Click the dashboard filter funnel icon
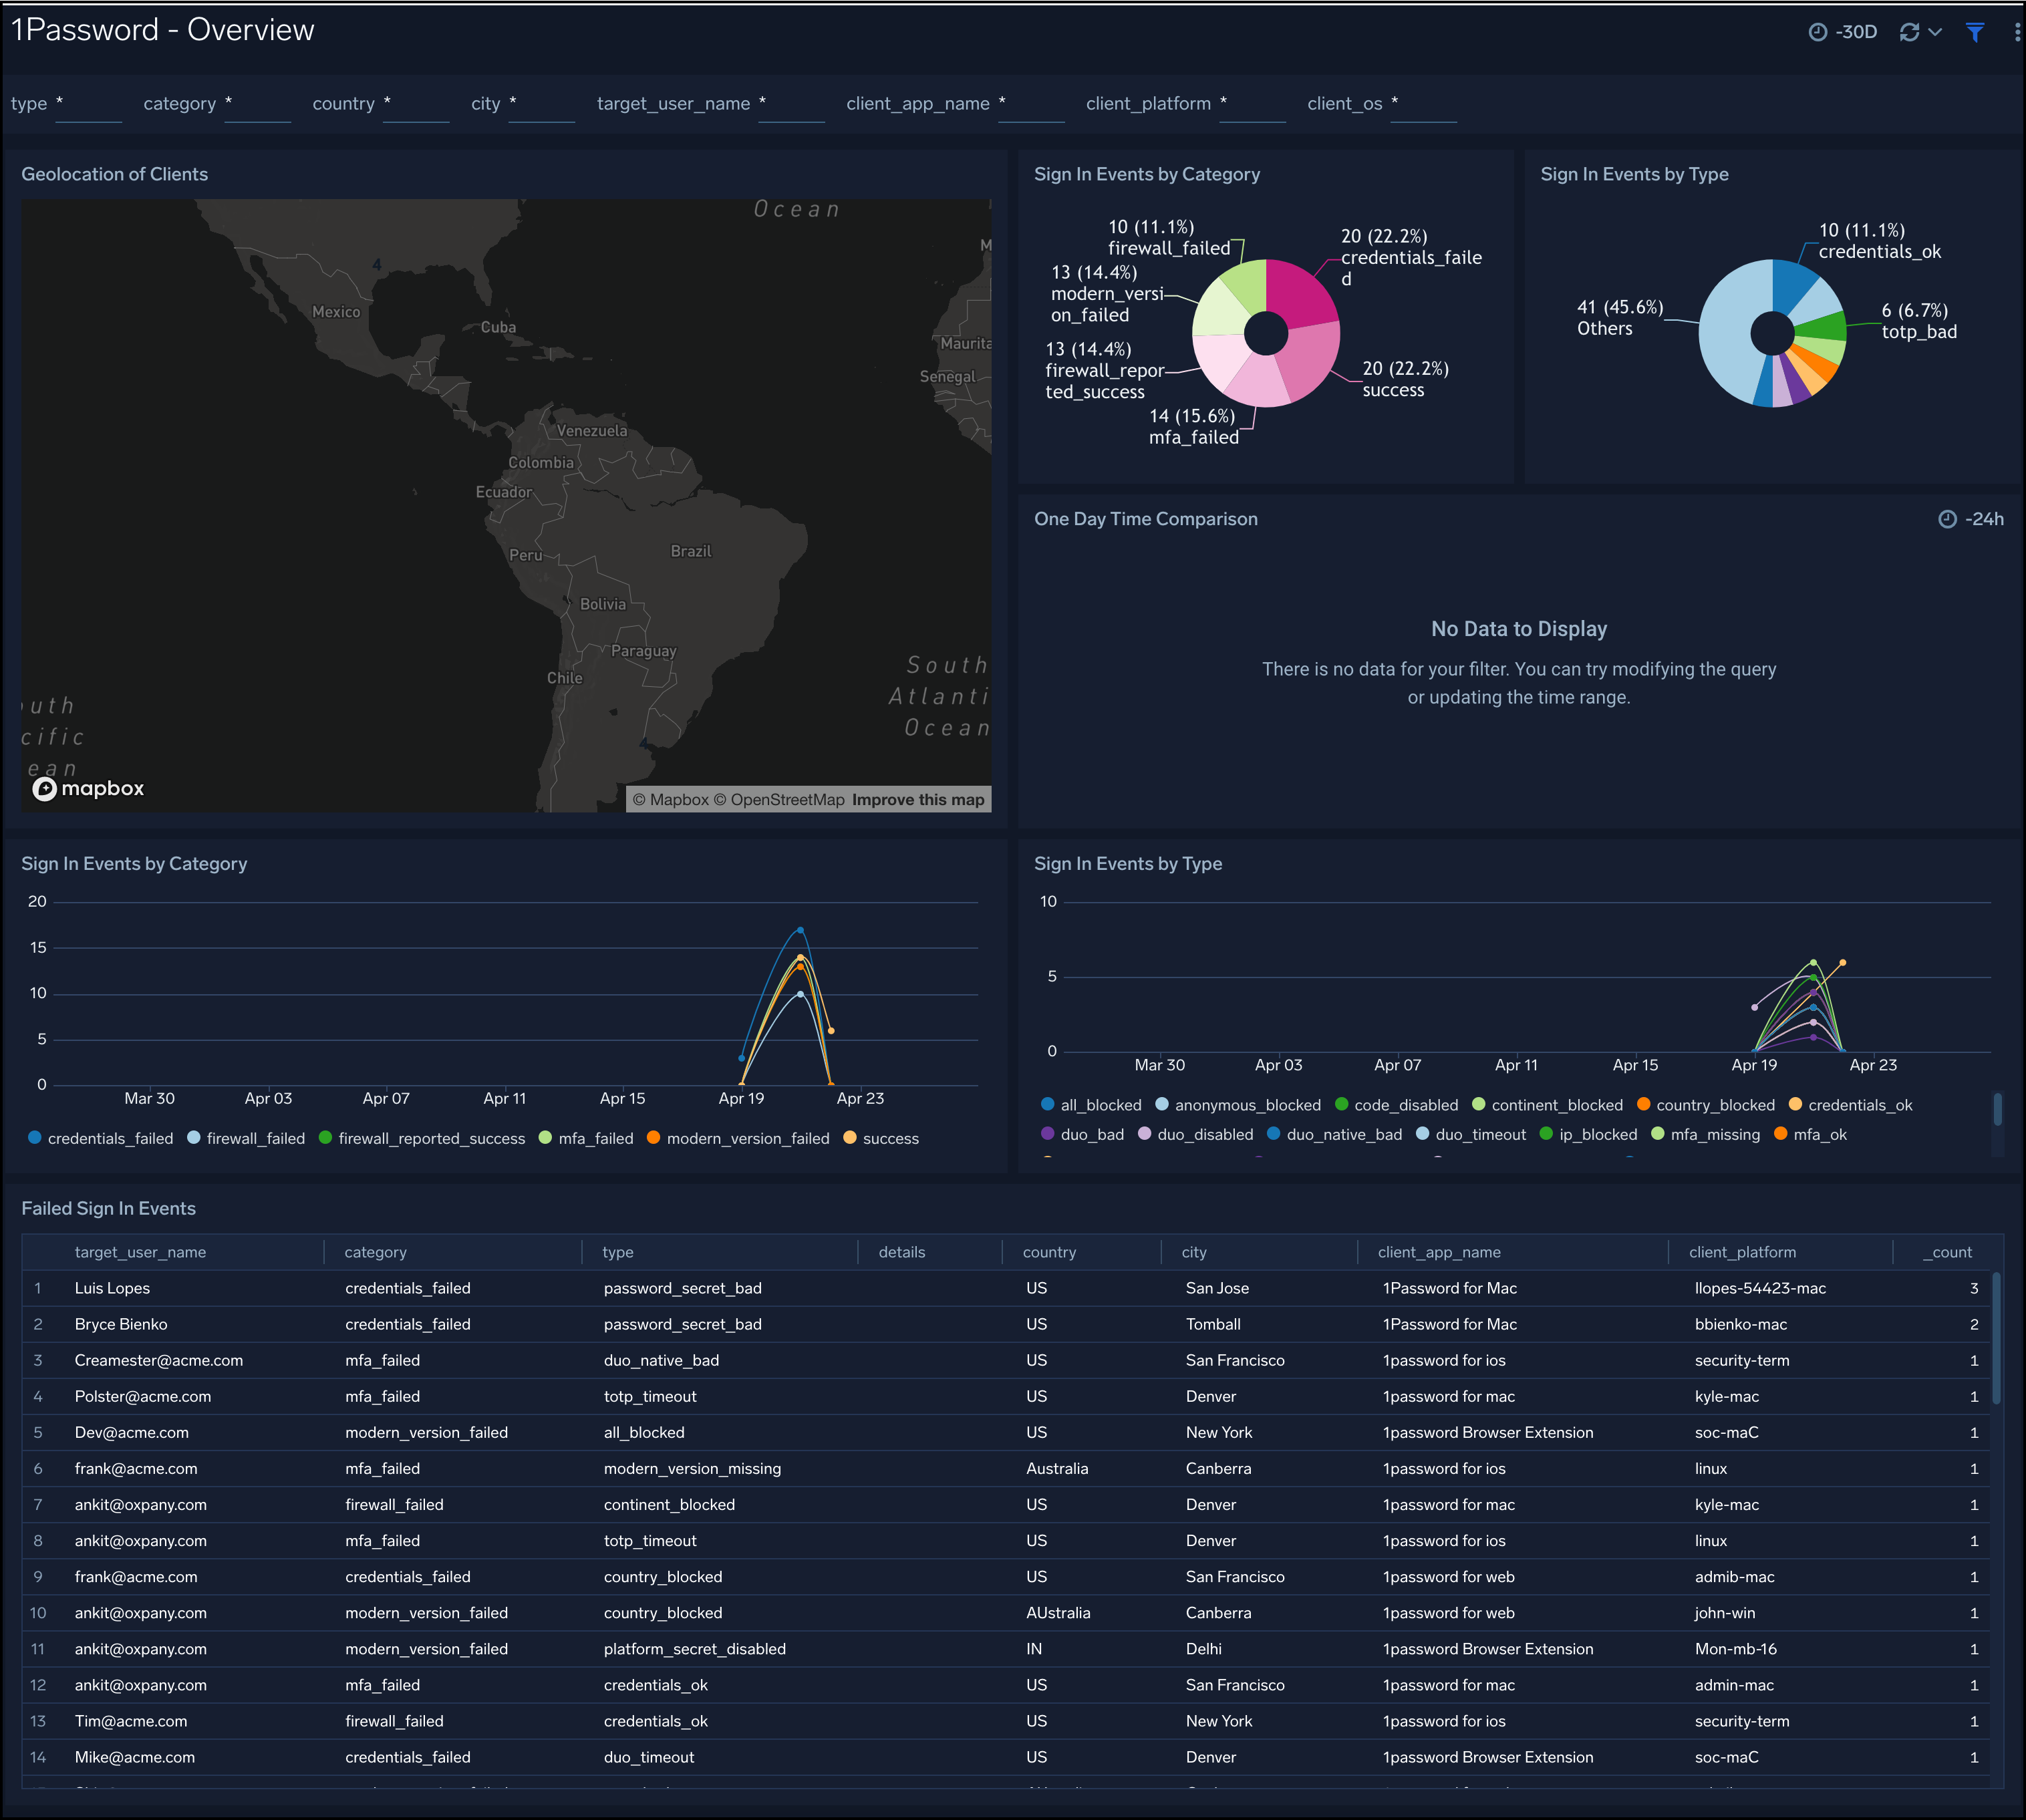2026x1820 pixels. point(1974,32)
